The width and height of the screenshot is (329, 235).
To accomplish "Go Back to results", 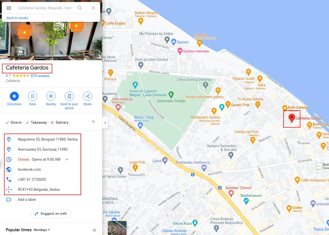I will 18,18.
